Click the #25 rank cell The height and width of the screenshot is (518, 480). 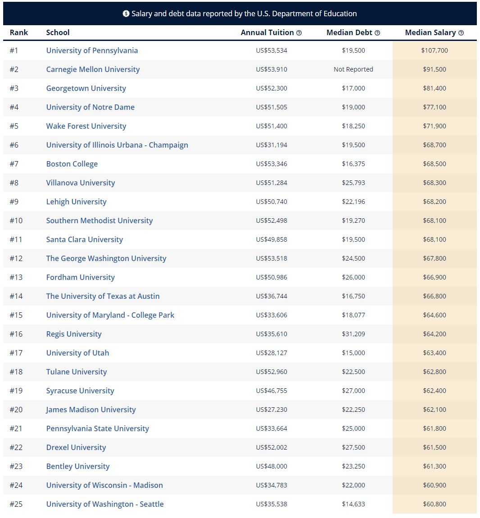click(16, 504)
